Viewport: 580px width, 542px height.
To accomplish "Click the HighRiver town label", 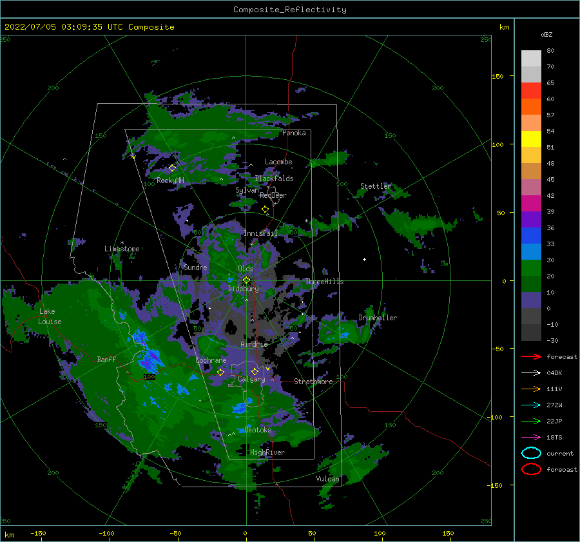I will pyautogui.click(x=267, y=452).
